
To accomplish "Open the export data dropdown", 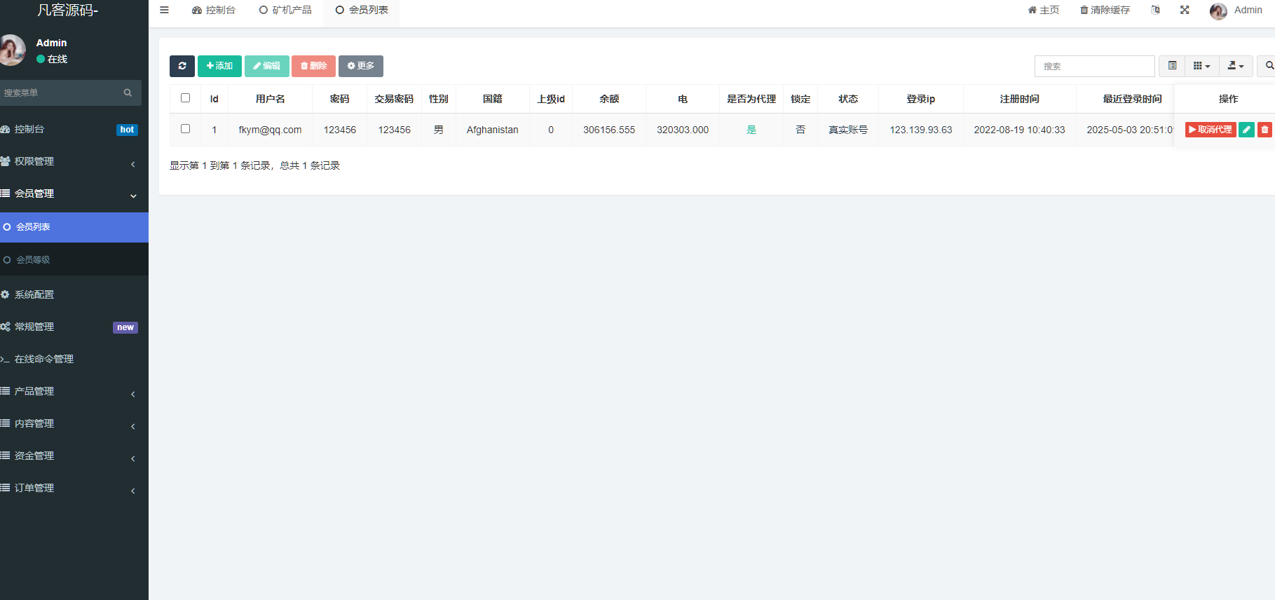I will [1236, 66].
